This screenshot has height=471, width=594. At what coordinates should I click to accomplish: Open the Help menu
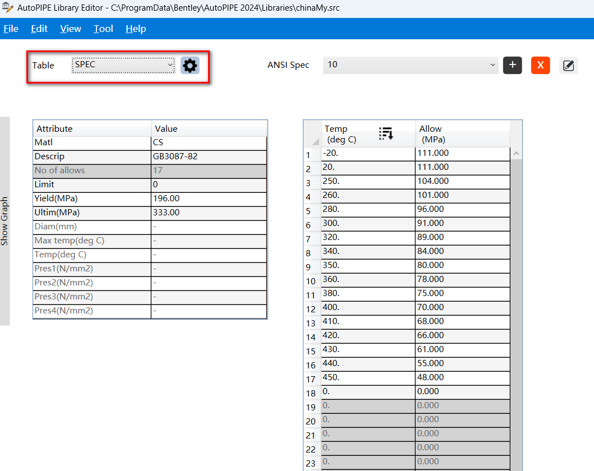[136, 29]
